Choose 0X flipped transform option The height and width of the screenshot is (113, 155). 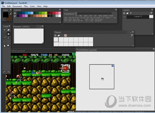[95, 16]
